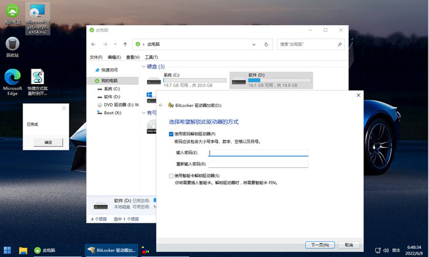Open the Windows Start button
Screen dimensions: 429x257
tap(7, 250)
